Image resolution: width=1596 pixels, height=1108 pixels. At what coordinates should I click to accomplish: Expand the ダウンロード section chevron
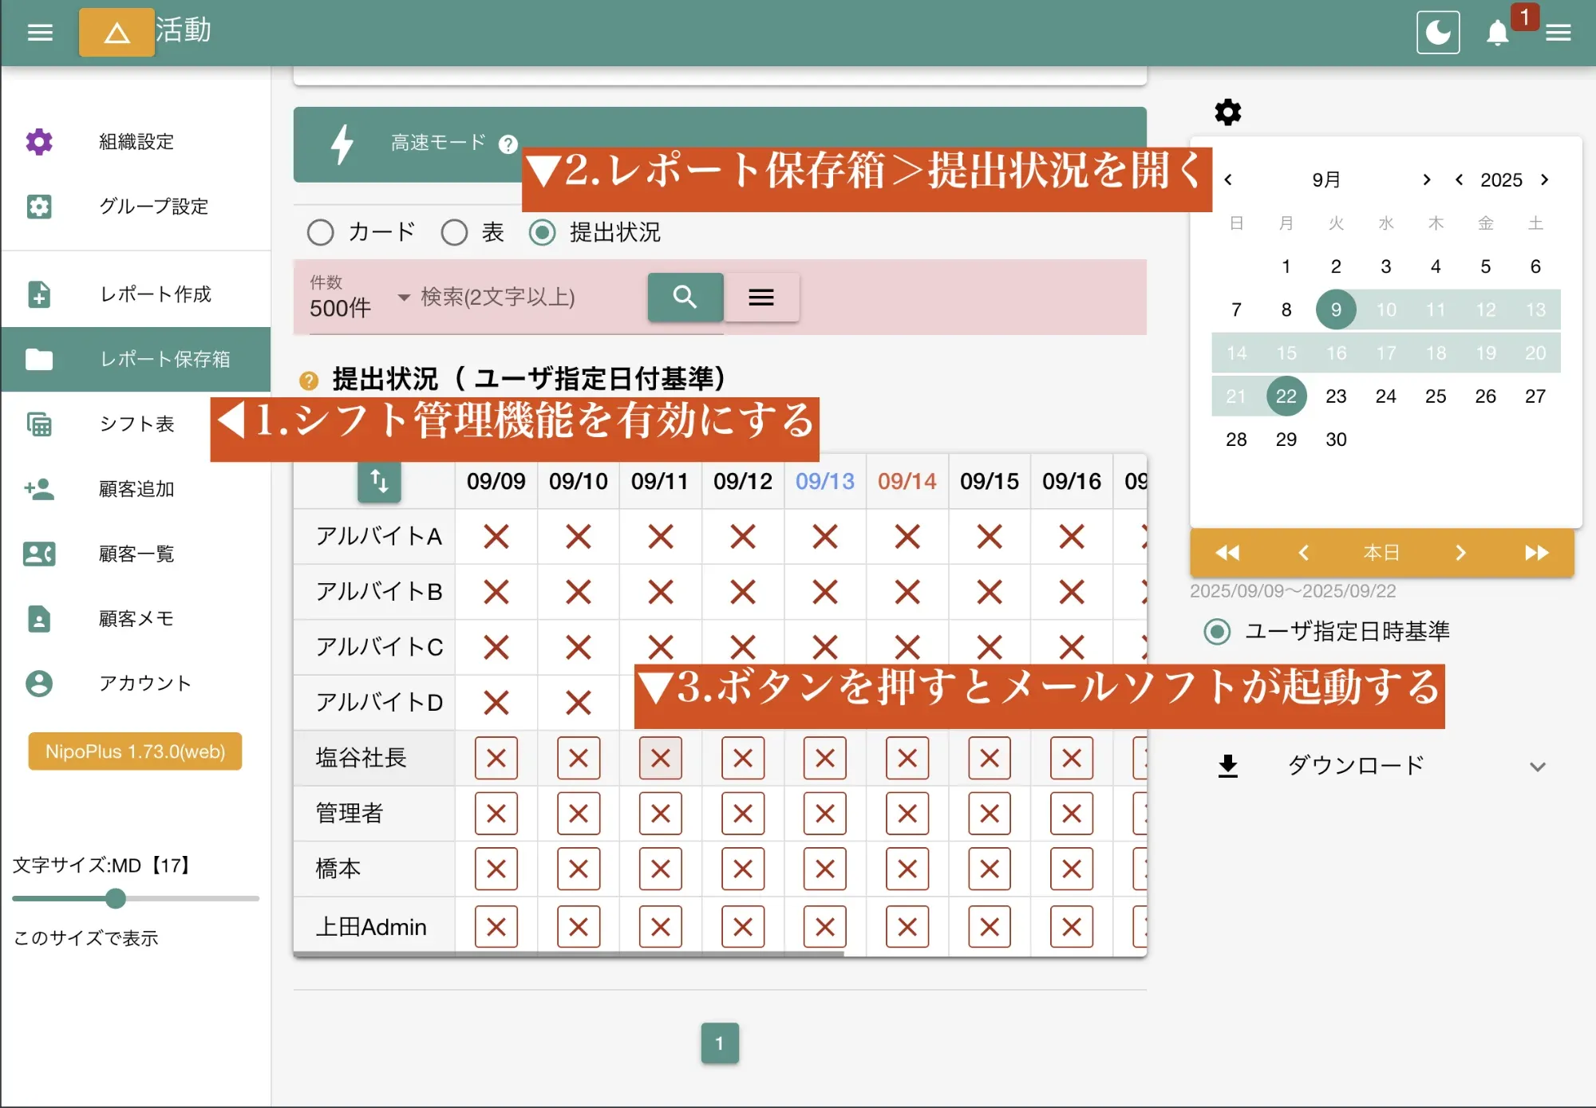click(1539, 766)
